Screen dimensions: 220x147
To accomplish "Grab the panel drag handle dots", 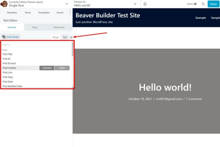I will coord(70,12).
